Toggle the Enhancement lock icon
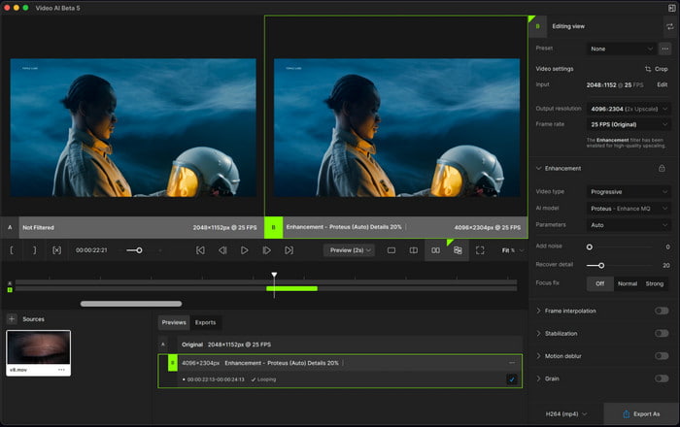Viewport: 680px width, 427px height. 662,168
